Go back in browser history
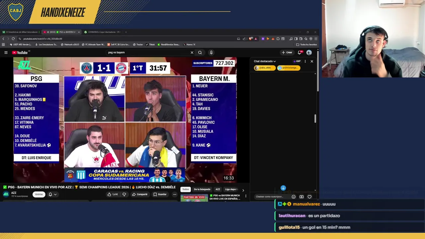 pos(3,39)
